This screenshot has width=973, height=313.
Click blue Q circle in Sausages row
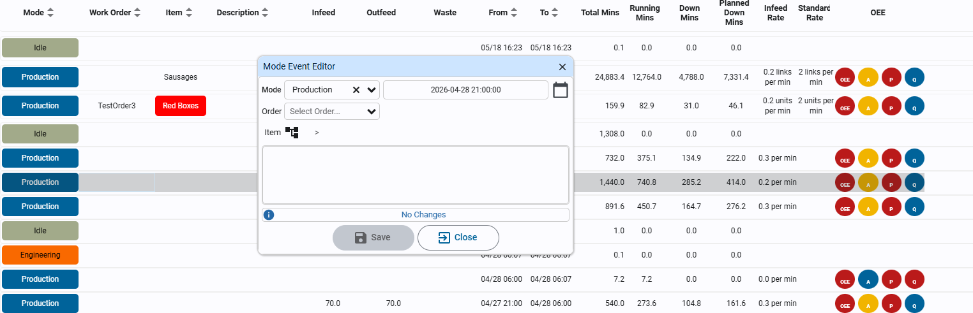point(914,77)
